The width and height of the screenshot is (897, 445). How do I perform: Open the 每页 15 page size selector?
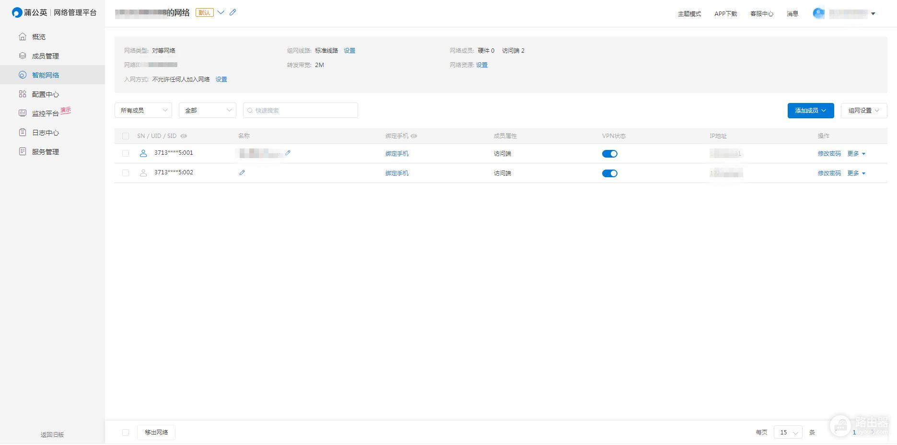(788, 432)
